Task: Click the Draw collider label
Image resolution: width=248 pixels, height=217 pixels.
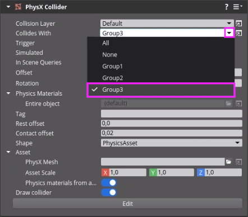Action: 34,192
